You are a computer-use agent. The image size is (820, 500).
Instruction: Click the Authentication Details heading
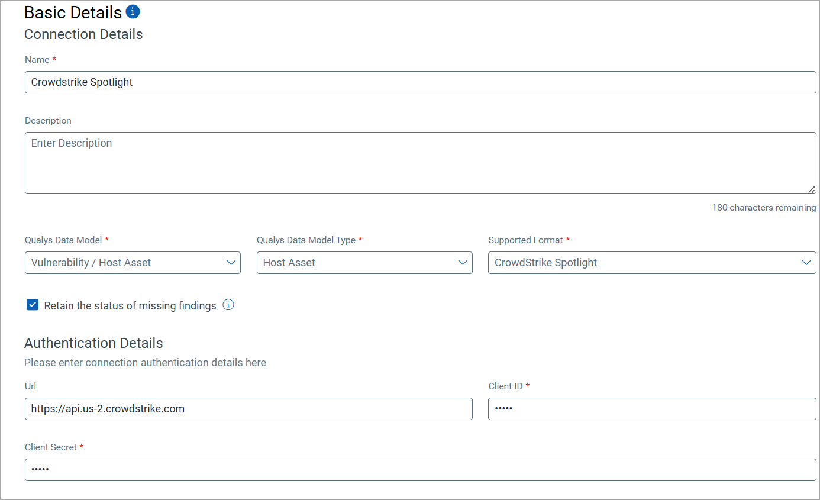pos(93,343)
